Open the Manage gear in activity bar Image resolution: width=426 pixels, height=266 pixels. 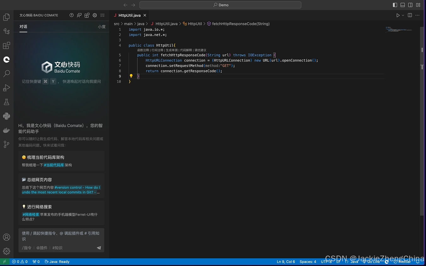(x=6, y=251)
